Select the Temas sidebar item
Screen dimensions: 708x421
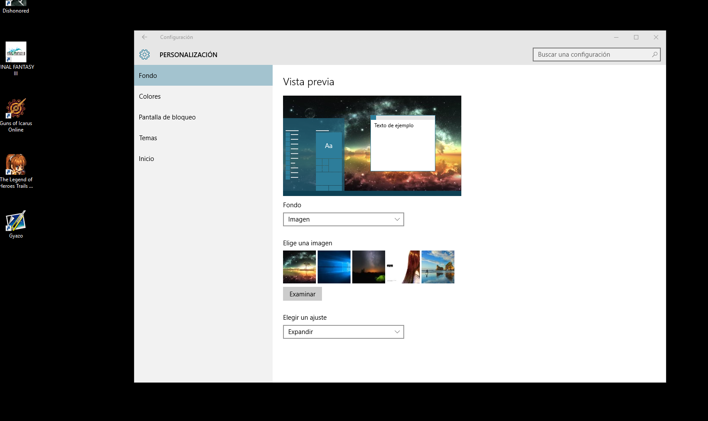[x=148, y=138]
